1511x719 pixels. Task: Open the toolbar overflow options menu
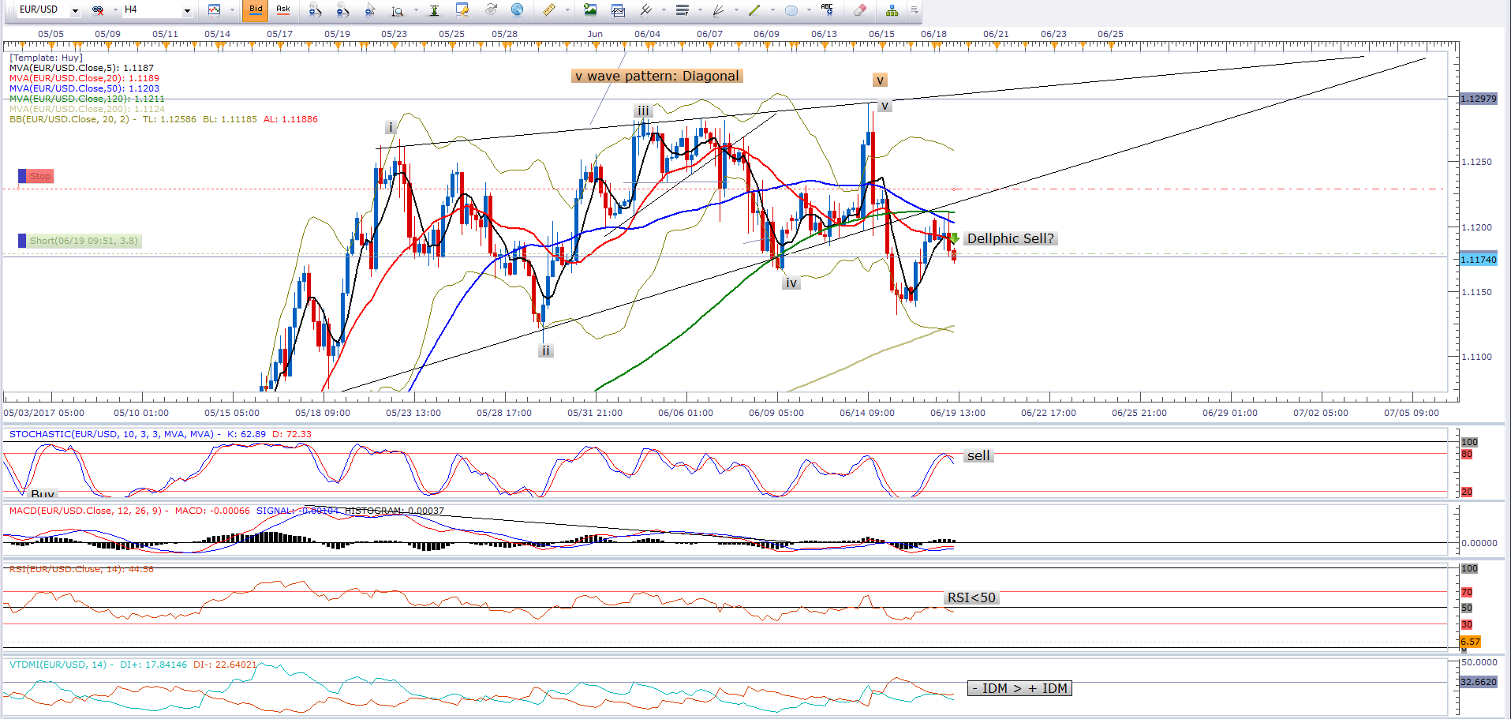(914, 10)
